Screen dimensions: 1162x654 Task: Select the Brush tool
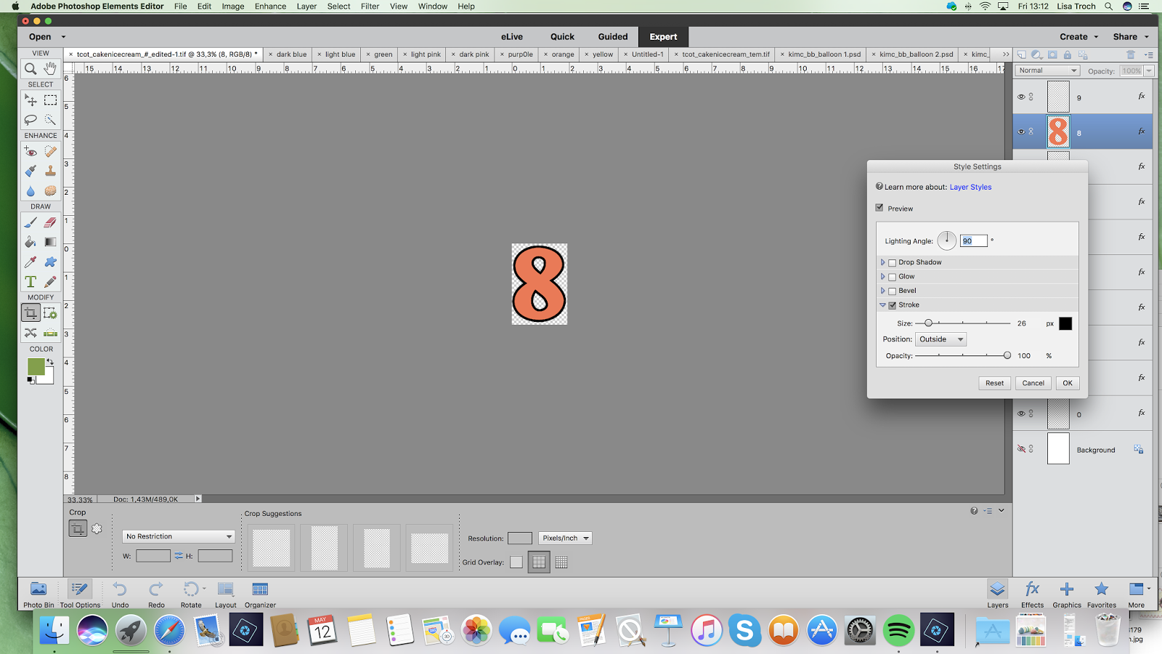point(31,222)
